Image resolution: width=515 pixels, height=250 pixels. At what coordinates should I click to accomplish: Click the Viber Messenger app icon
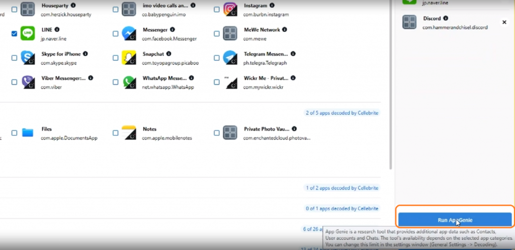coord(28,82)
